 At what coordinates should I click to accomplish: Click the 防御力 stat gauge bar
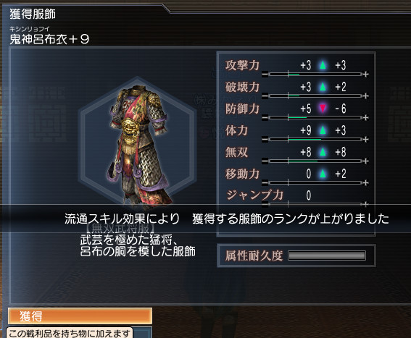coord(315,118)
